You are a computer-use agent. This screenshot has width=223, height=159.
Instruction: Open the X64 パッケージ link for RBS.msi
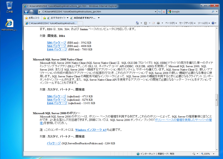point(57,46)
